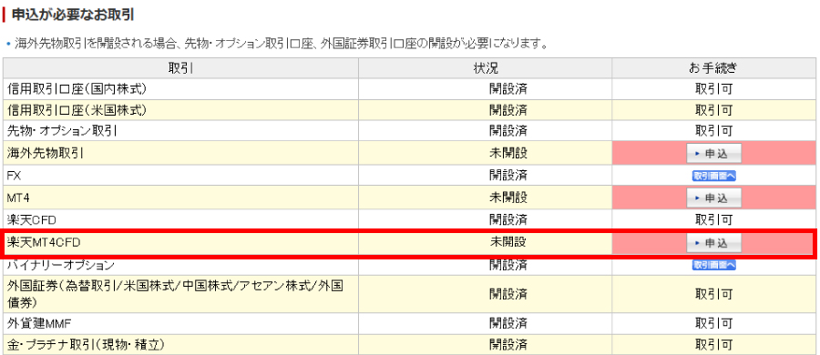Click バイナリーオプション row label
Image resolution: width=820 pixels, height=355 pixels.
point(61,265)
